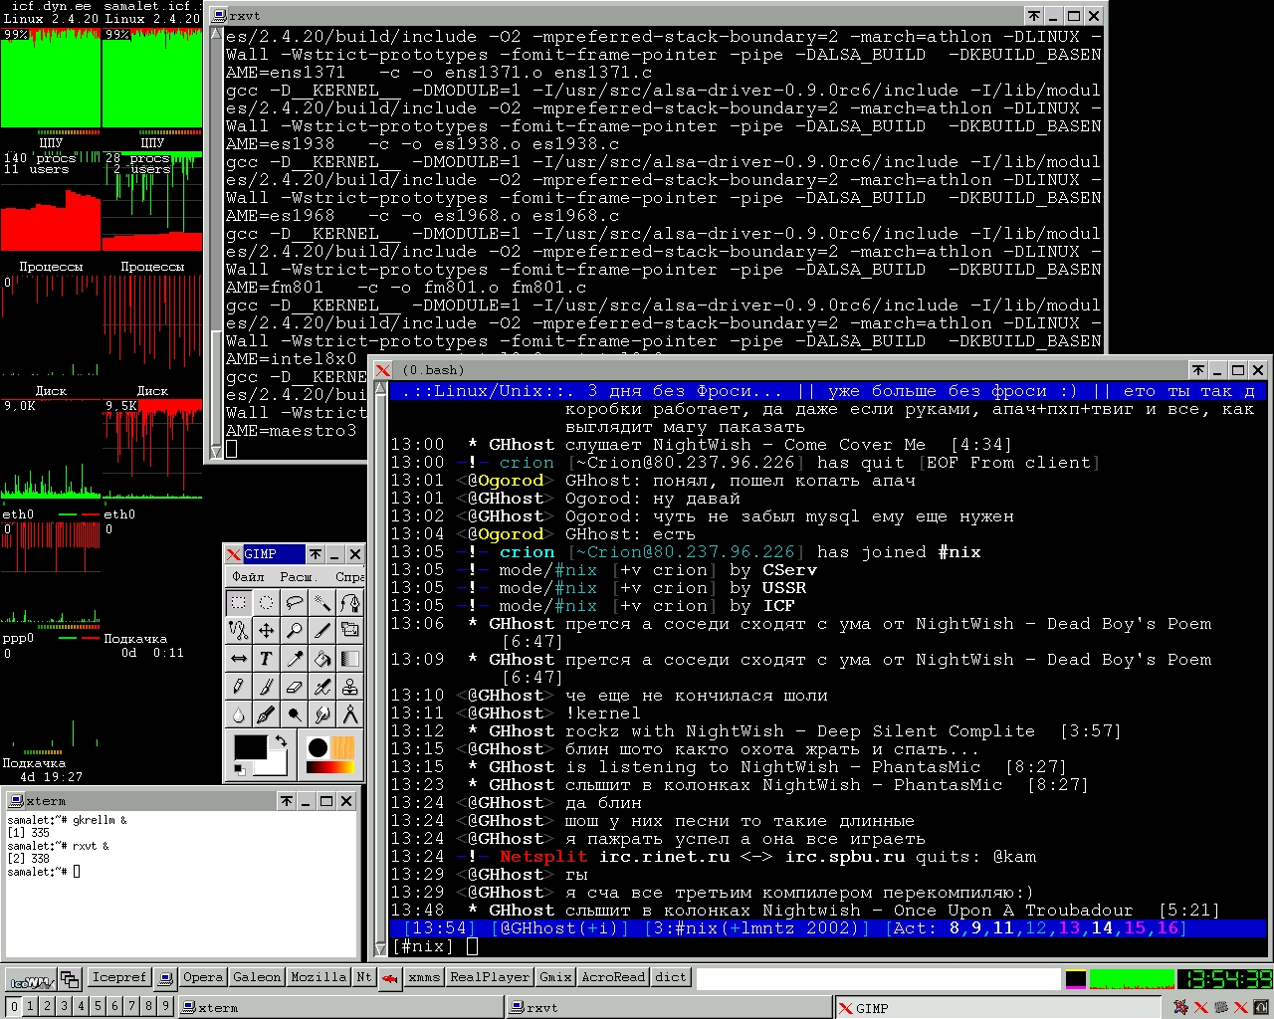Launch Mozilla from the taskbar

pyautogui.click(x=318, y=977)
